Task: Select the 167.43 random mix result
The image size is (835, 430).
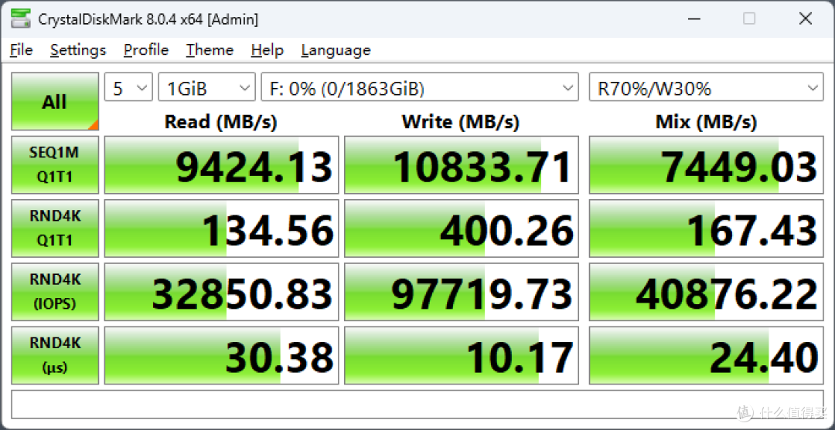Action: [706, 229]
